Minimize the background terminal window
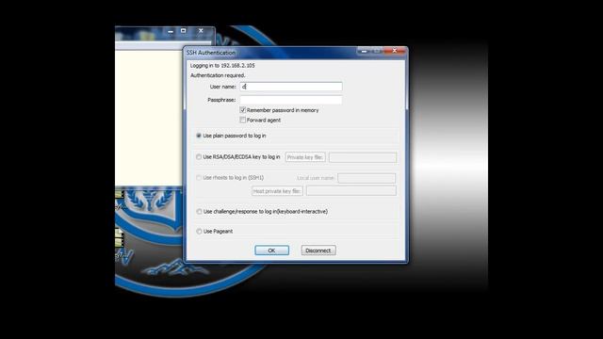 tap(171, 31)
